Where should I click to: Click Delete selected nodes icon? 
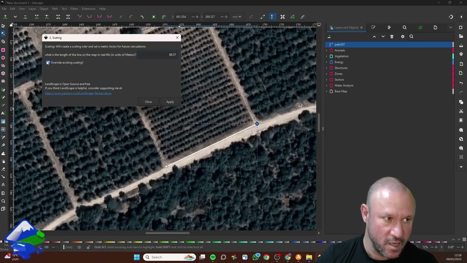click(x=25, y=17)
